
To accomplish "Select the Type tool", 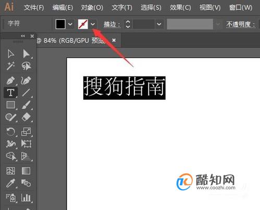I will click(x=10, y=93).
